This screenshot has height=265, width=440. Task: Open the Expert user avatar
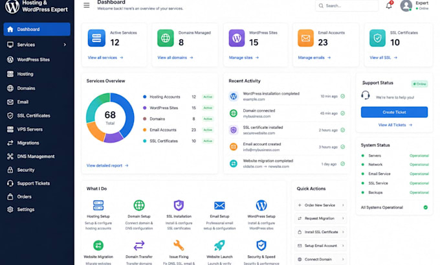pyautogui.click(x=406, y=6)
